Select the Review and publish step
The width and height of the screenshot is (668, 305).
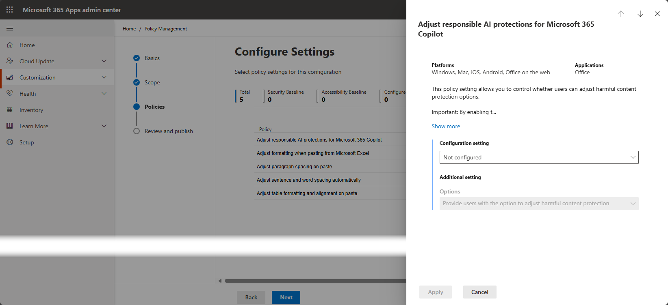pos(169,131)
